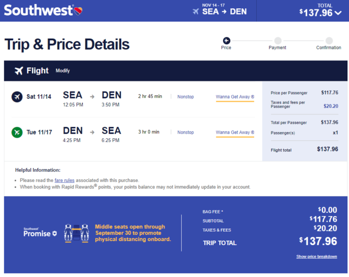Image resolution: width=349 pixels, height=277 pixels.
Task: Click the Southwest heart logo
Action: 78,11
